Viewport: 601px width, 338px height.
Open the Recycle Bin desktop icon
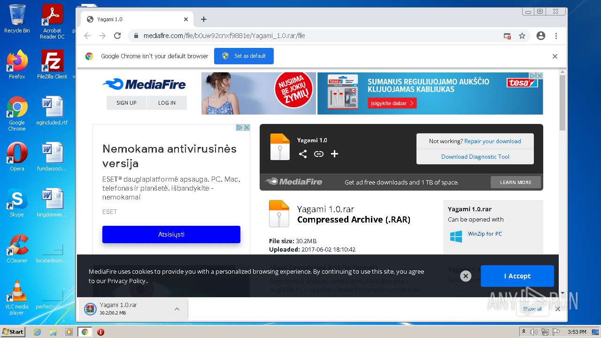(17, 19)
